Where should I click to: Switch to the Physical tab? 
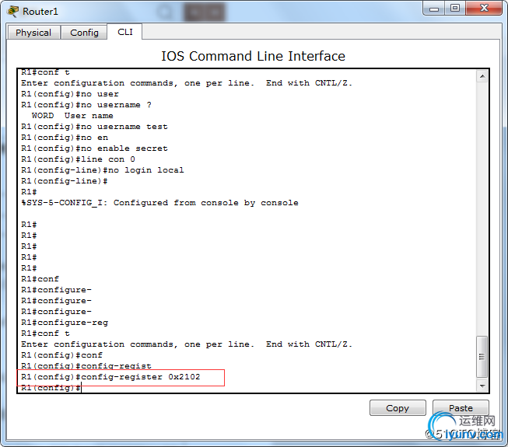point(33,33)
